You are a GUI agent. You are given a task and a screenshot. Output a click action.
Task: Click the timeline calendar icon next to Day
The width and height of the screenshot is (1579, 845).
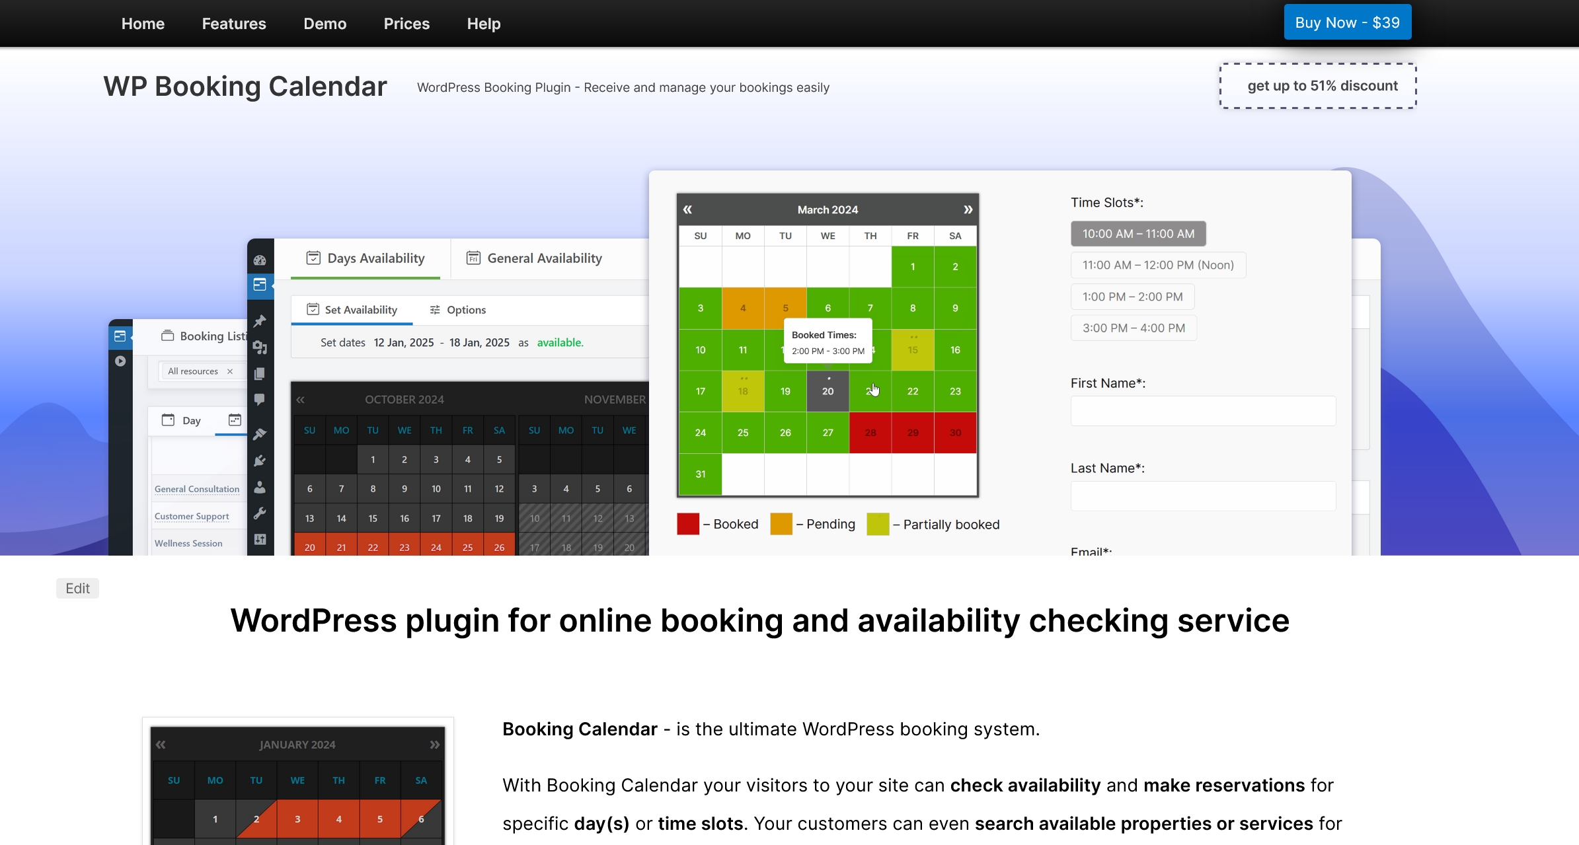(235, 420)
